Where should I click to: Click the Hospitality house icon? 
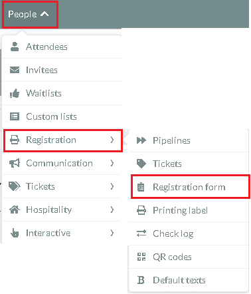tap(15, 210)
